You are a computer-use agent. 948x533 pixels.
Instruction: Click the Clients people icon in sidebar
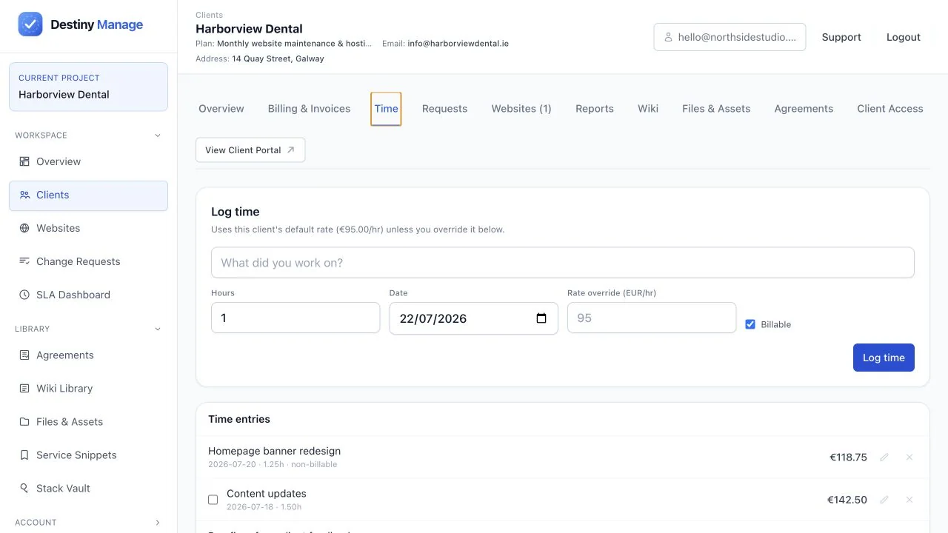(24, 195)
